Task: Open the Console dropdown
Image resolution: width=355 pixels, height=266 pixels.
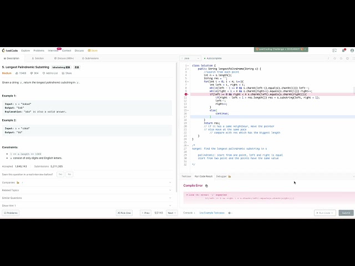Action: point(189,213)
